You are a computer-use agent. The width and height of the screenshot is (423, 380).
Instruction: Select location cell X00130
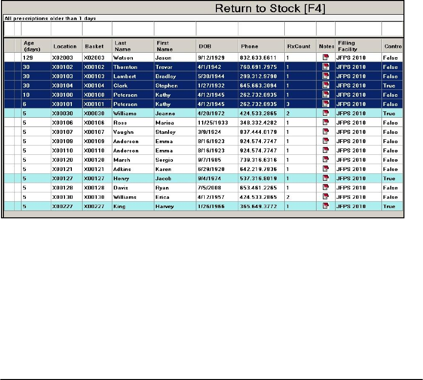click(66, 197)
